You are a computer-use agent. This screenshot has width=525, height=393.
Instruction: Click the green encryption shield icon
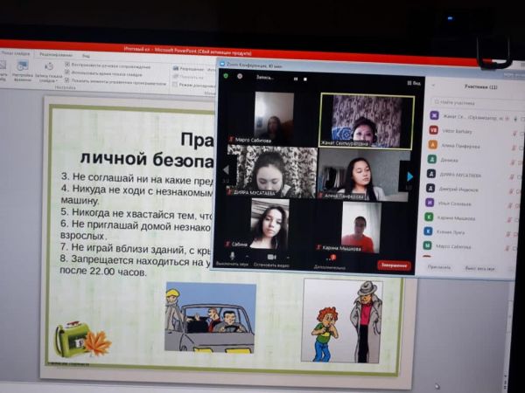point(225,76)
